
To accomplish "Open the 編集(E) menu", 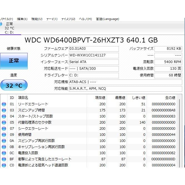I will [22, 19].
